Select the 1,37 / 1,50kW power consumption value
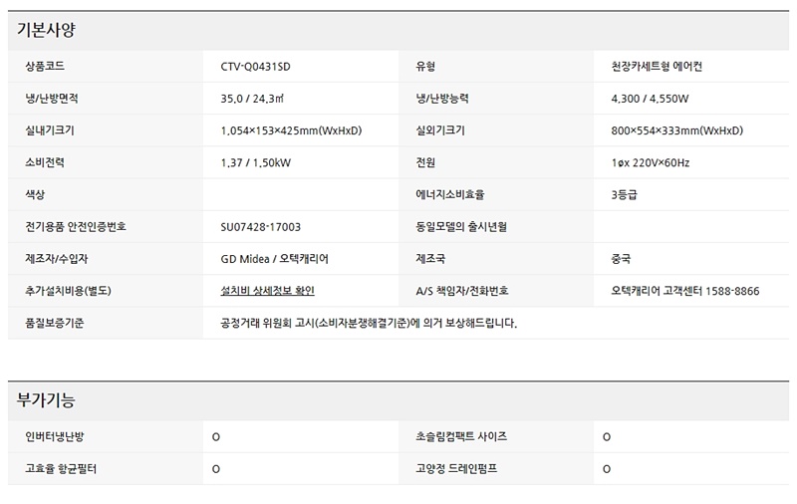 point(256,163)
